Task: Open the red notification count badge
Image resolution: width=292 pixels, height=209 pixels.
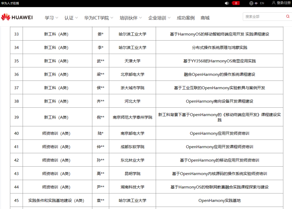Action: tap(236, 3)
